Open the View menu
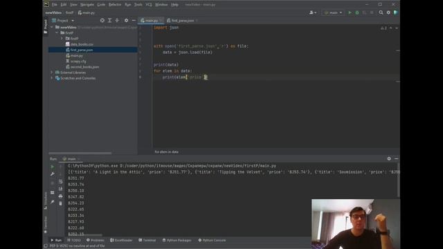The width and height of the screenshot is (443, 249). [73, 5]
